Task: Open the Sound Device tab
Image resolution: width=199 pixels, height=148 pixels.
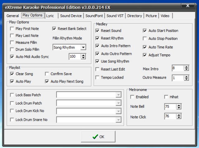Action: [x=71, y=16]
